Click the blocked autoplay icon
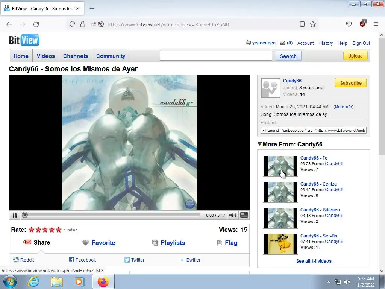 [x=101, y=24]
